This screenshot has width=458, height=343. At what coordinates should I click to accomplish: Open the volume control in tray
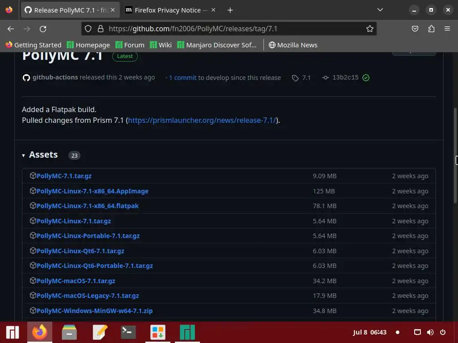coord(430,332)
